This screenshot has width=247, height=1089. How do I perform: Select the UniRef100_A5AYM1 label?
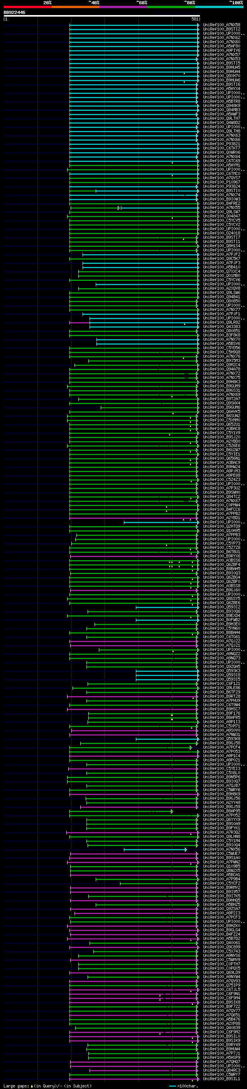(x=222, y=165)
